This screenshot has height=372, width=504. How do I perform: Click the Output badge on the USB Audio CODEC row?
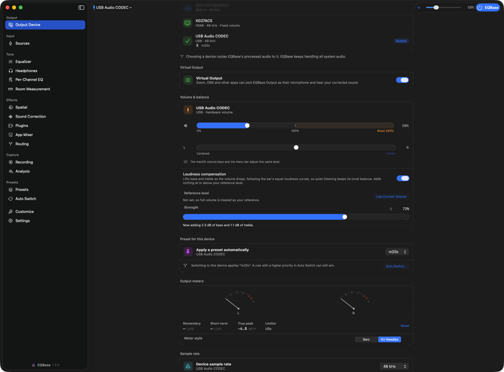click(x=401, y=41)
